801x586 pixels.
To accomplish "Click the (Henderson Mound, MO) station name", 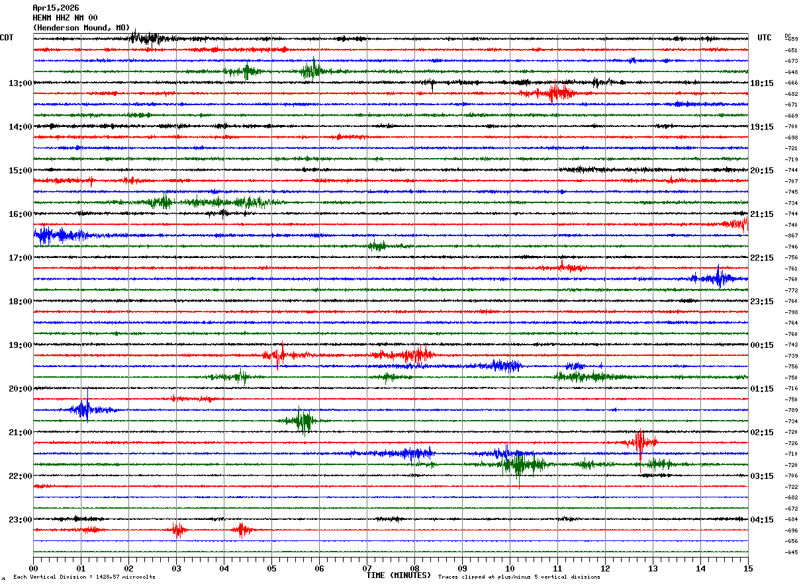I will [81, 28].
